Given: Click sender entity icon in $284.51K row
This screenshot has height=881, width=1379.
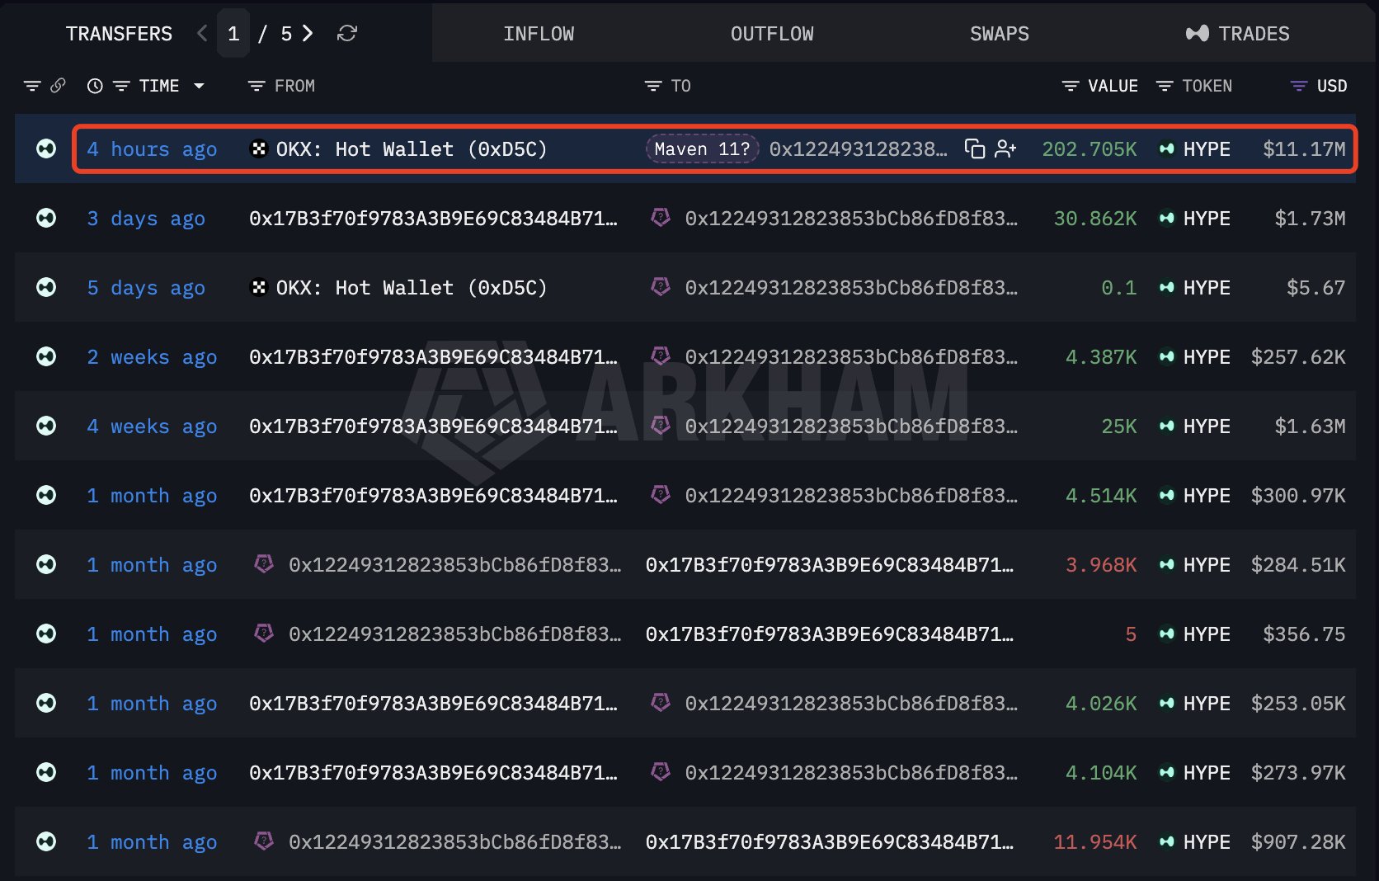Looking at the screenshot, I should [x=263, y=563].
